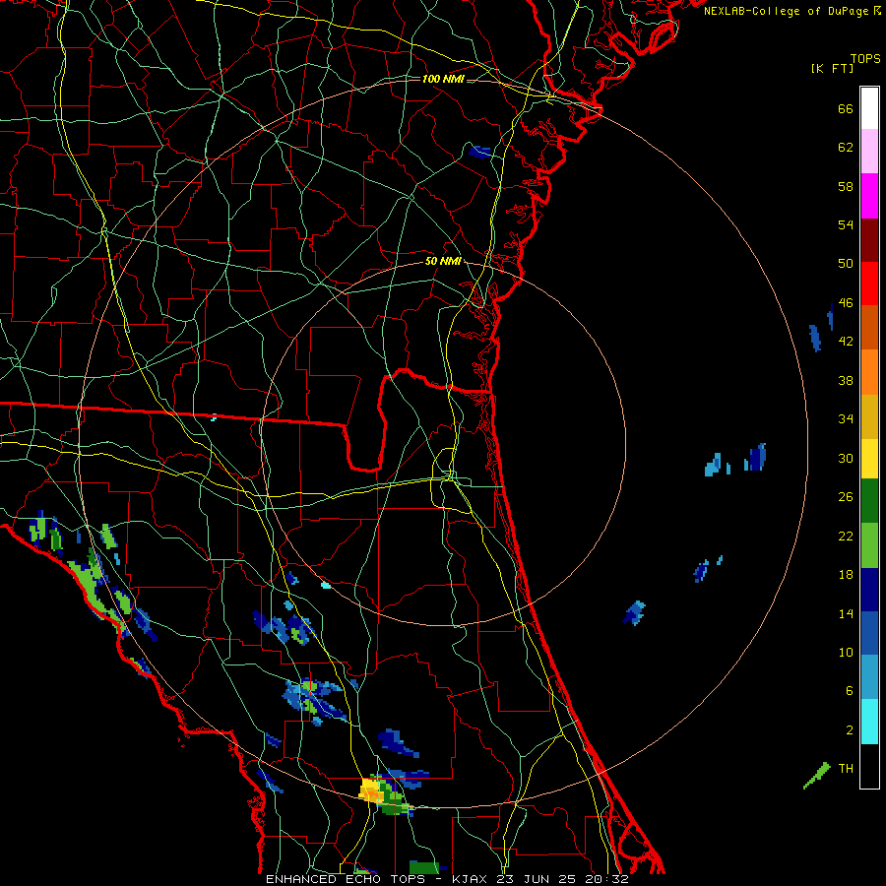886x886 pixels.
Task: Click the light blue 14 kft legend swatch
Action: (x=869, y=677)
